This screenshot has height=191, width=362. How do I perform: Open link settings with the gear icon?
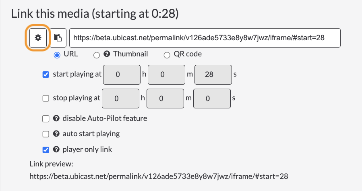[38, 38]
